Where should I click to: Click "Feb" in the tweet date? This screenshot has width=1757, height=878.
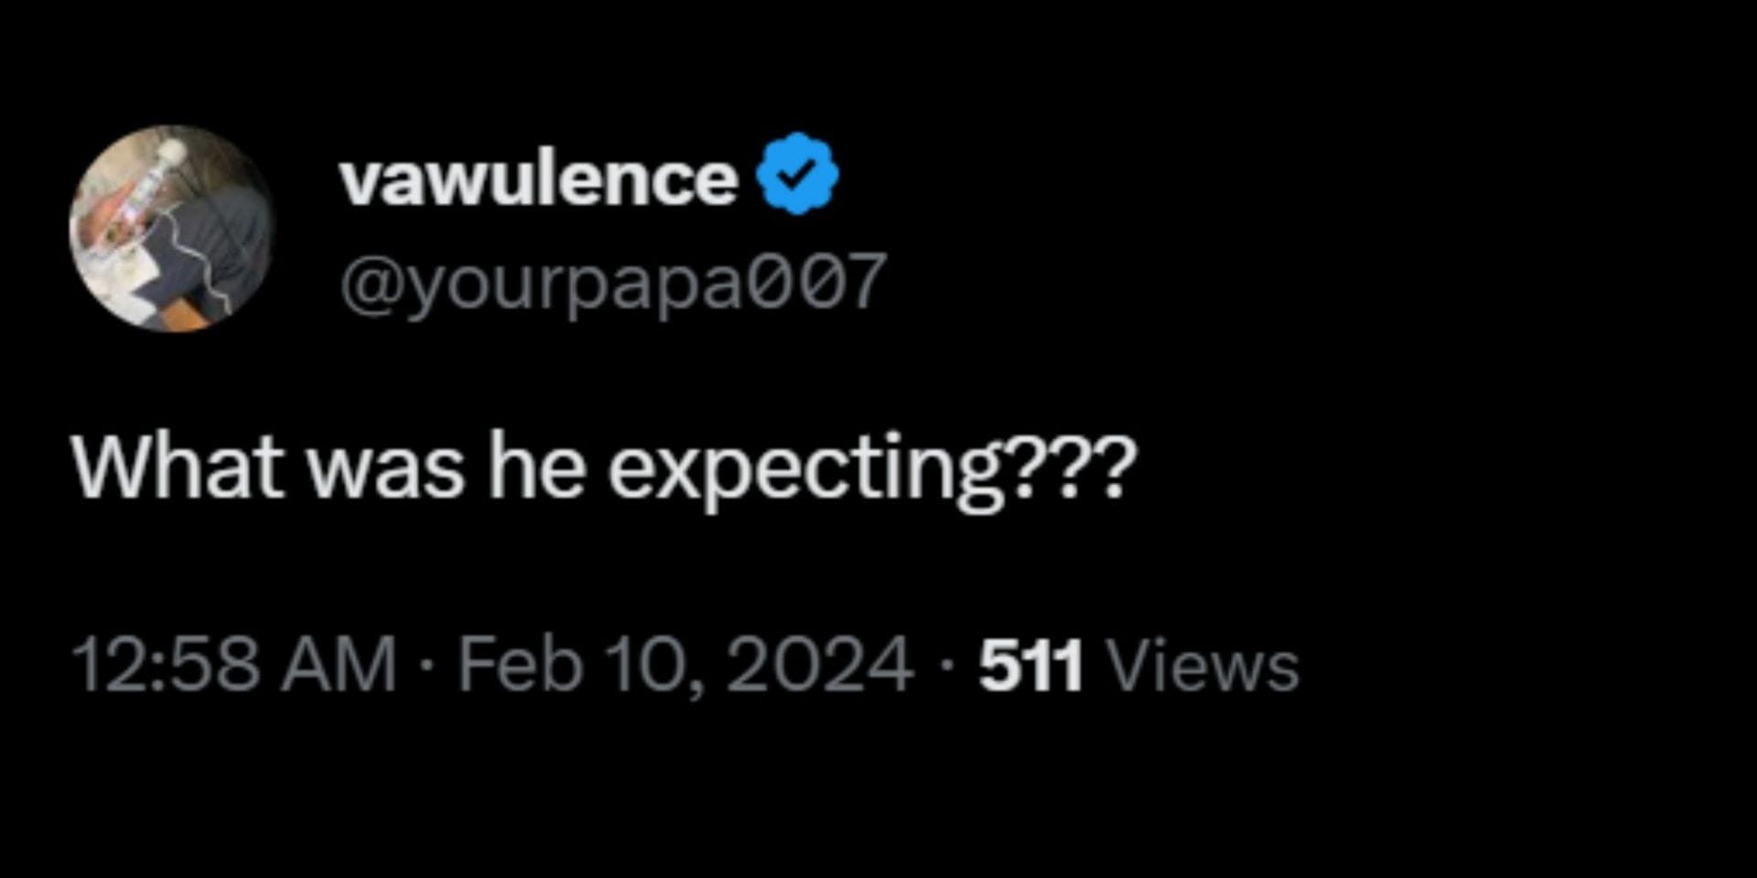520,665
